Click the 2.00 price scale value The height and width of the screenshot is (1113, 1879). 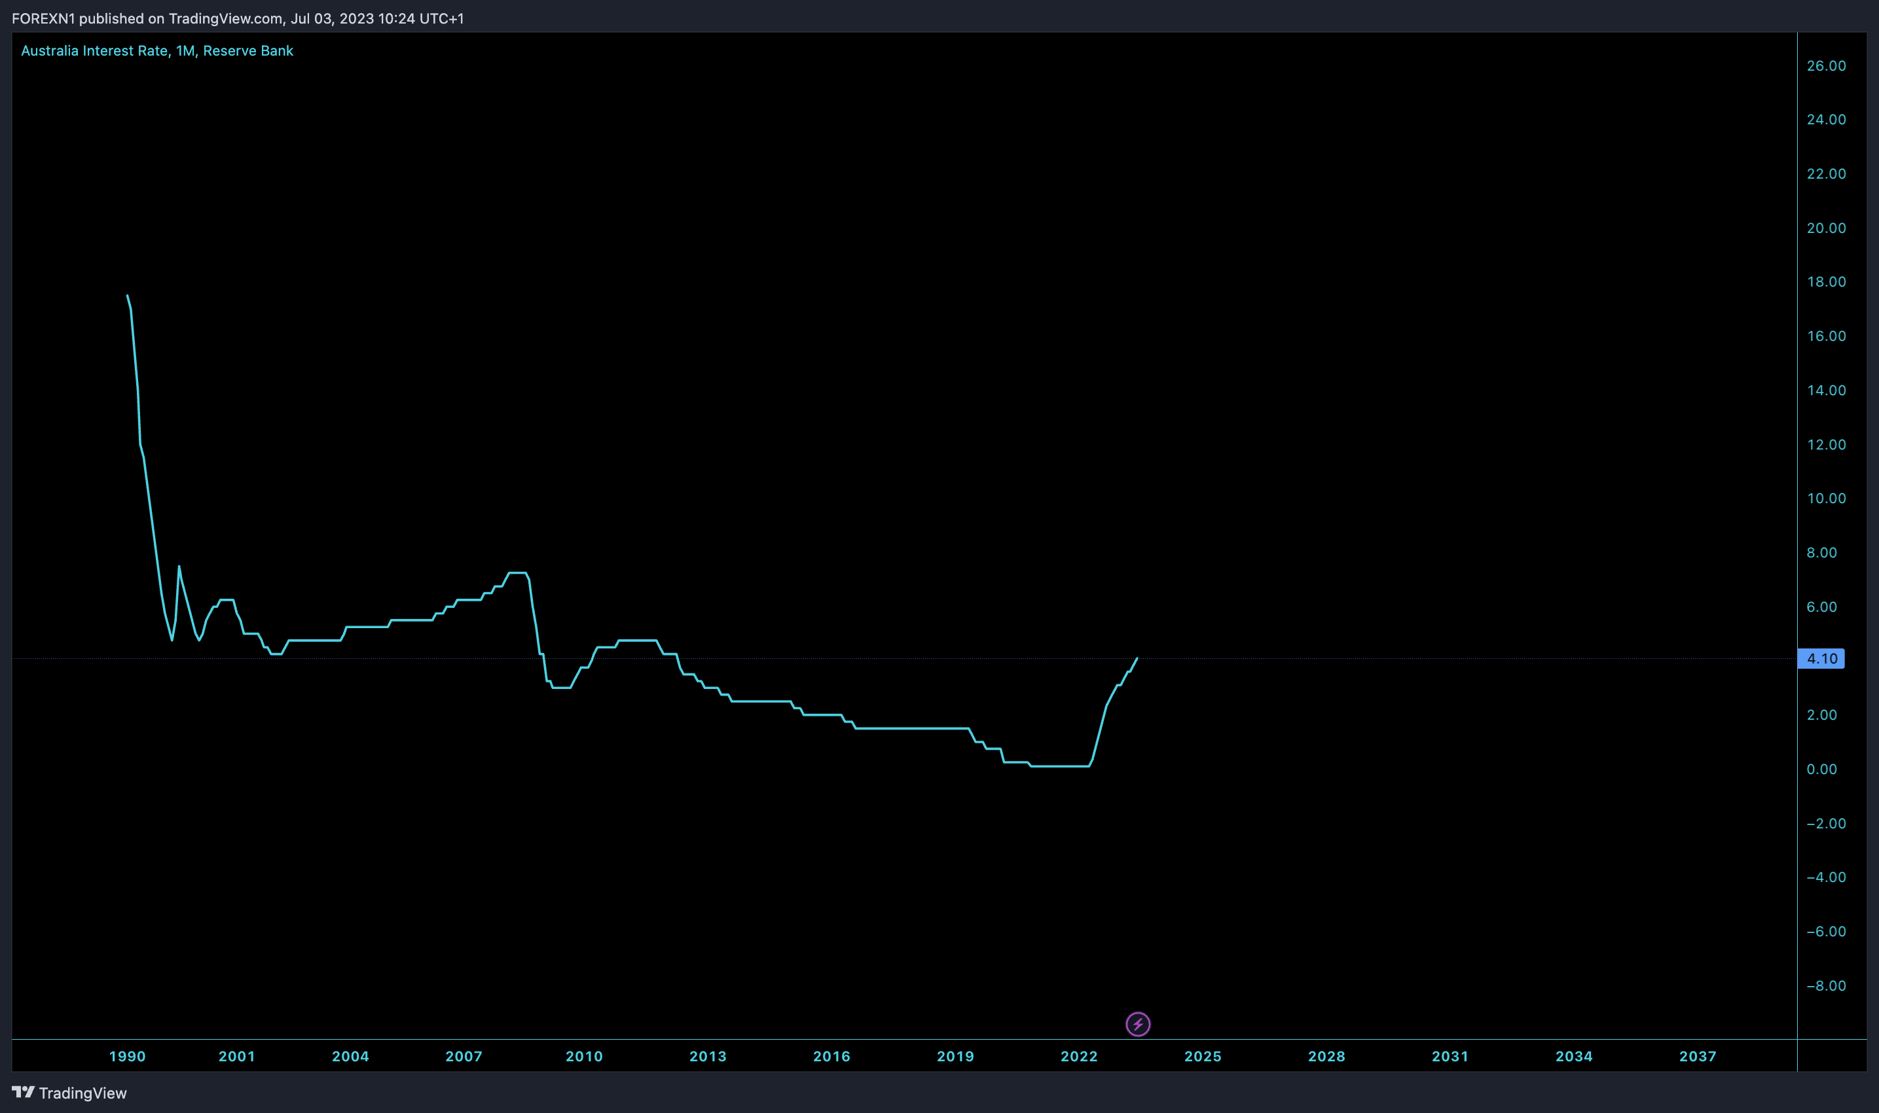[1821, 715]
